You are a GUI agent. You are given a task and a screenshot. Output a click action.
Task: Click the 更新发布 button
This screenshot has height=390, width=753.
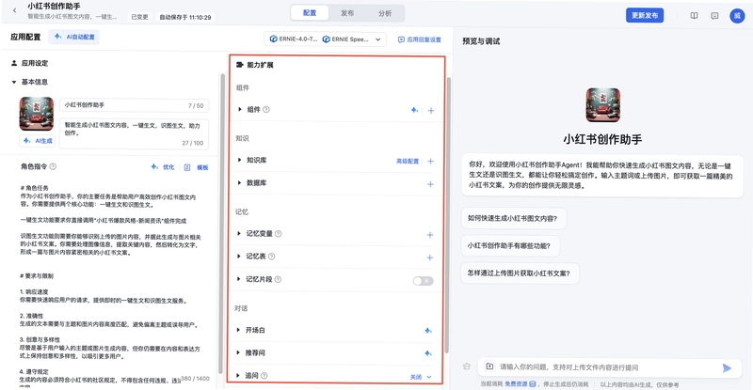tap(645, 15)
